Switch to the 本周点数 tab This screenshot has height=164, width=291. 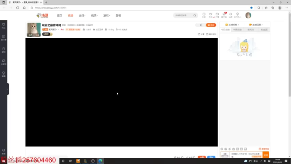(238, 30)
